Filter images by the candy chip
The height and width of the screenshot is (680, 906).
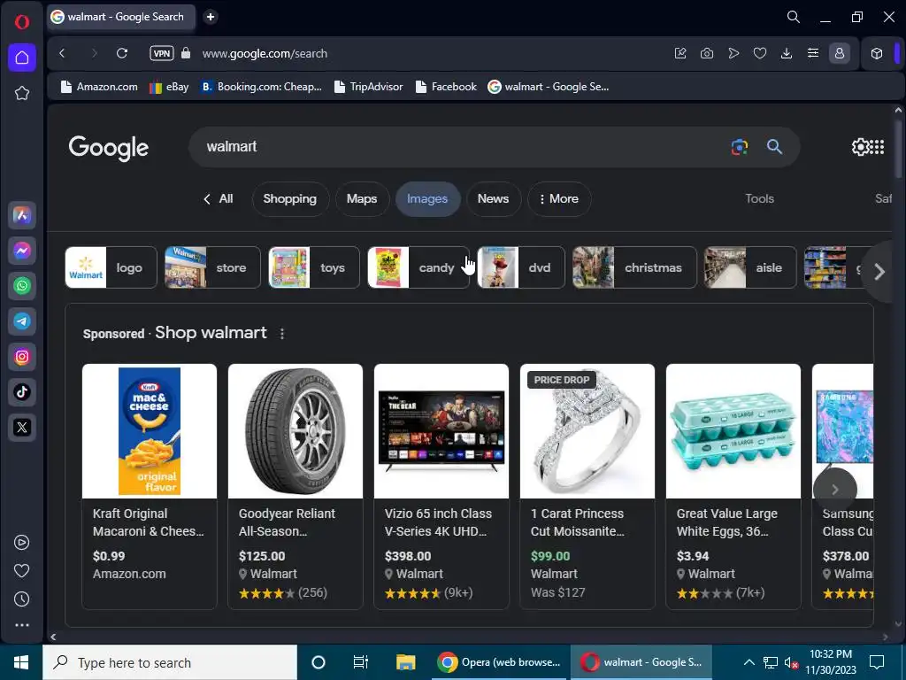[x=418, y=267]
